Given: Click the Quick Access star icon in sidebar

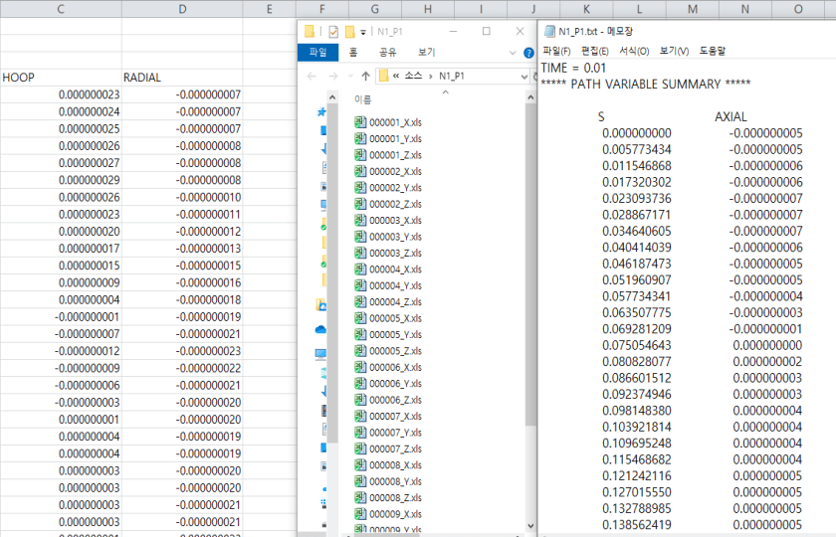Looking at the screenshot, I should coord(321,112).
